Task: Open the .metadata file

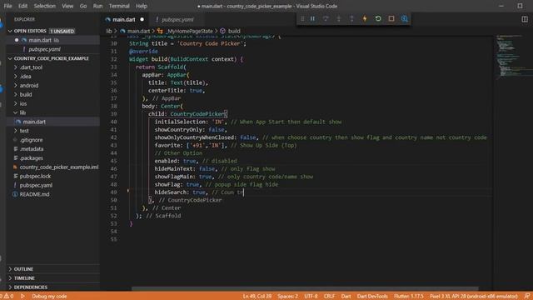Action: pos(32,149)
